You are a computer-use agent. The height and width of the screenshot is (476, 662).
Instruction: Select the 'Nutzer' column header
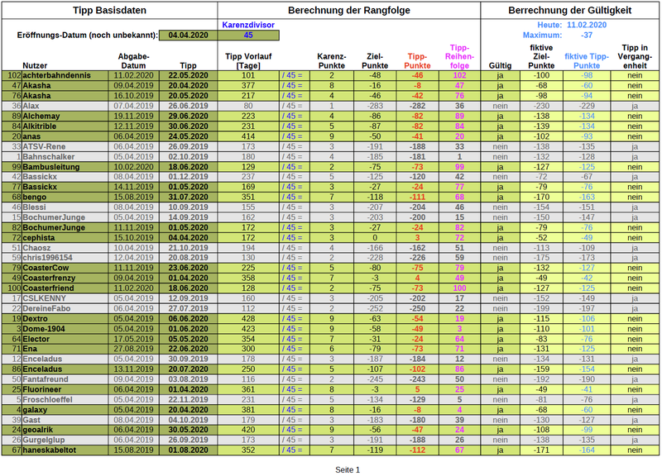pos(35,66)
